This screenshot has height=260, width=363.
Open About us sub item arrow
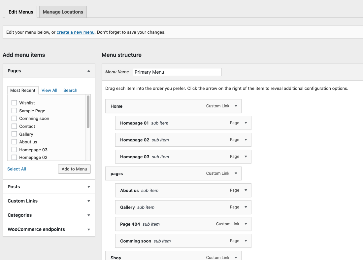point(246,190)
